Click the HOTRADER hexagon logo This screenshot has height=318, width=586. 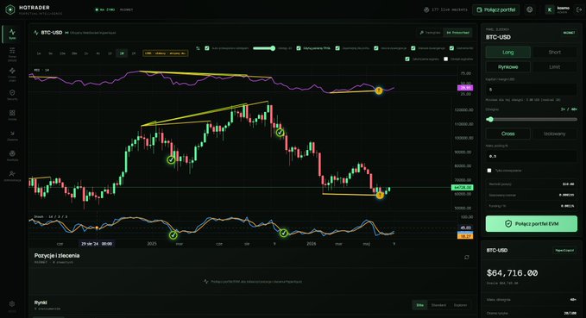(x=10, y=9)
